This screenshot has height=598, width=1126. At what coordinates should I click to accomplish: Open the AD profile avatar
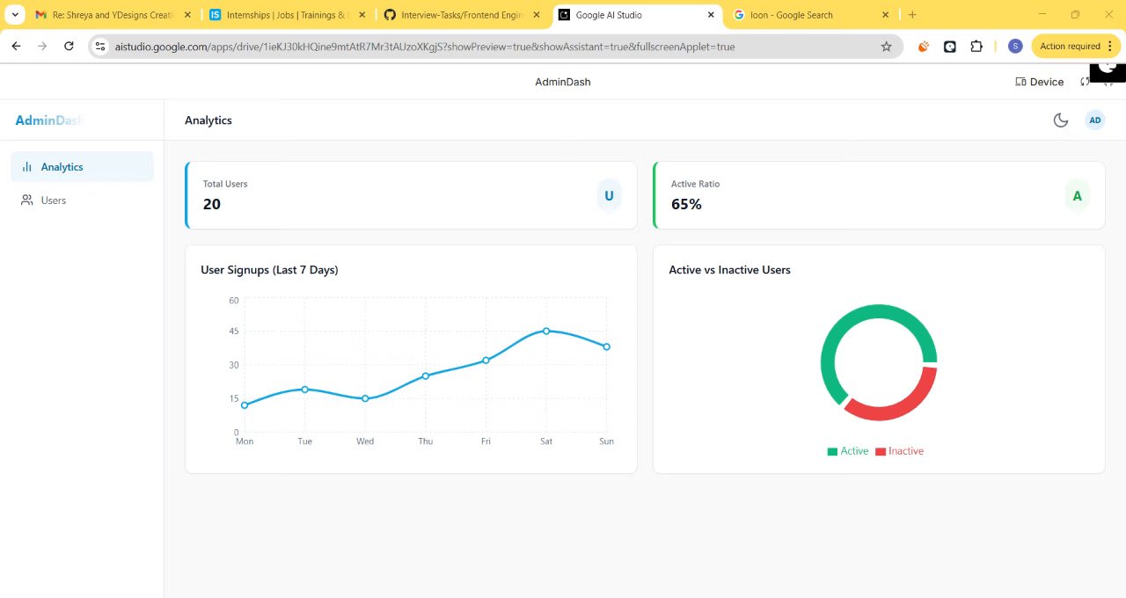coord(1094,120)
